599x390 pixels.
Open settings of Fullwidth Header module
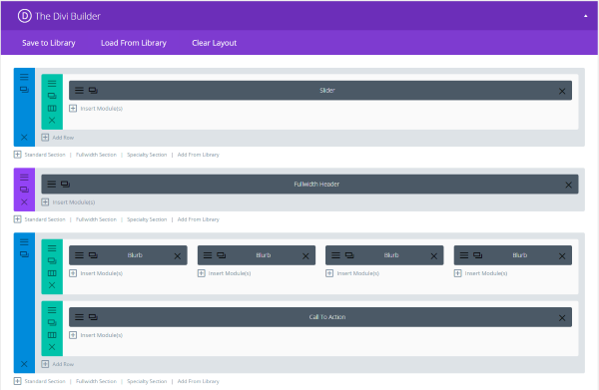52,185
